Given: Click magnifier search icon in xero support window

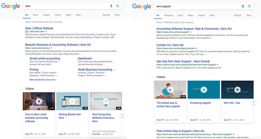Looking at the screenshot, I should point(249,6).
